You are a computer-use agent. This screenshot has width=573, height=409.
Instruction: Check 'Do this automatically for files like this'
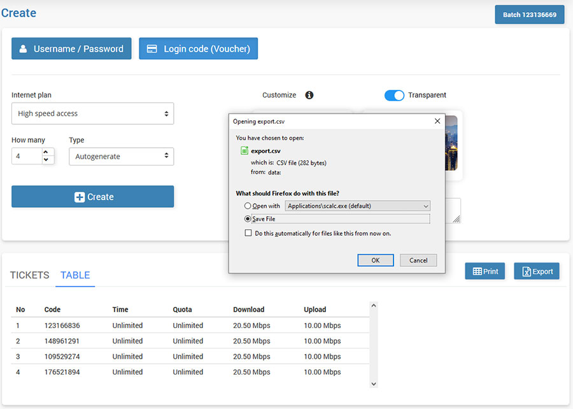(x=248, y=233)
